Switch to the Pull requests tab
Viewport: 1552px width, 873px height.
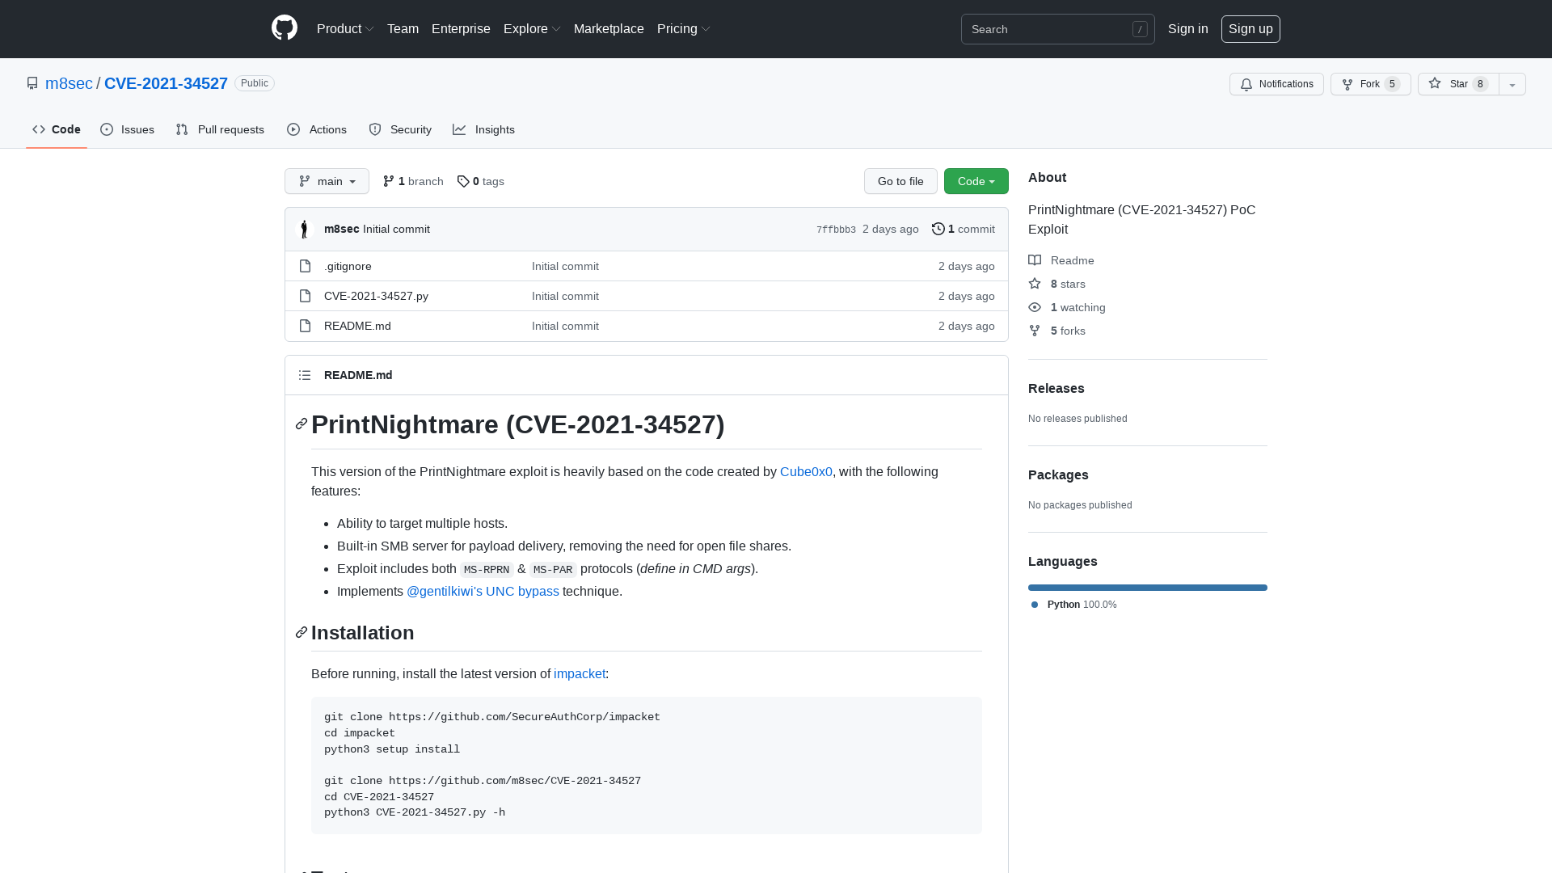(x=220, y=129)
